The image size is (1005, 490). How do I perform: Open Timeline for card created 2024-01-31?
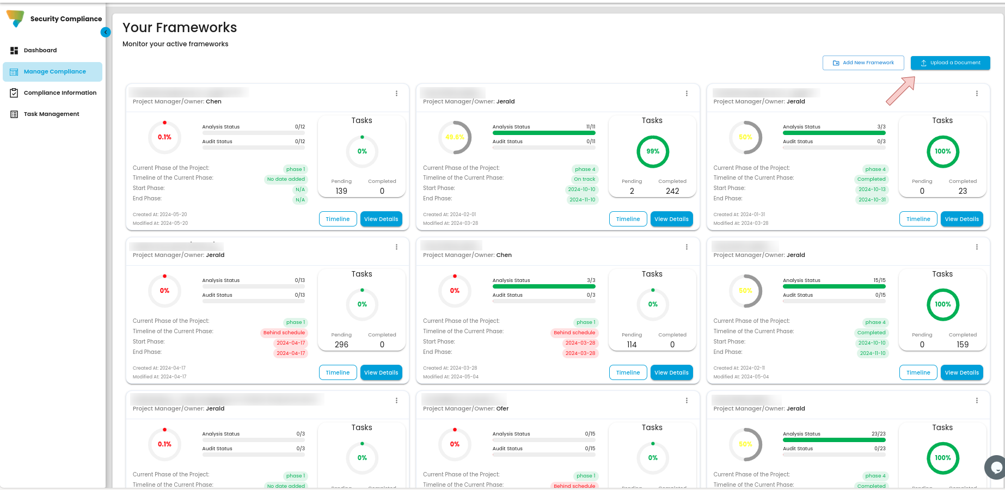click(918, 219)
